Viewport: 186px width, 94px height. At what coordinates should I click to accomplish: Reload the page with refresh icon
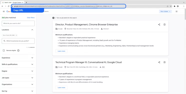click(x=8, y=6)
